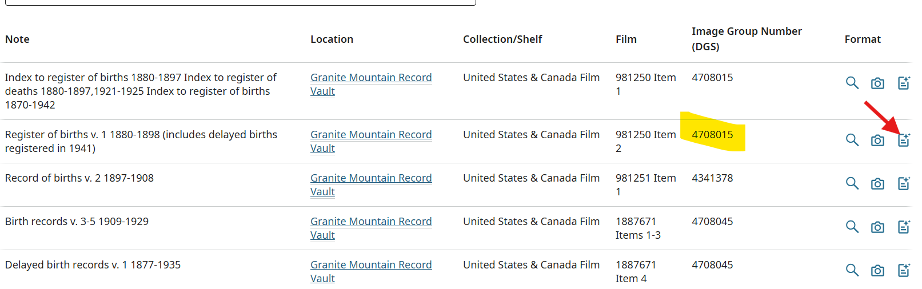Screen dimensions: 922x289
Task: Click document icon for Delayed birth records row
Action: coord(904,270)
